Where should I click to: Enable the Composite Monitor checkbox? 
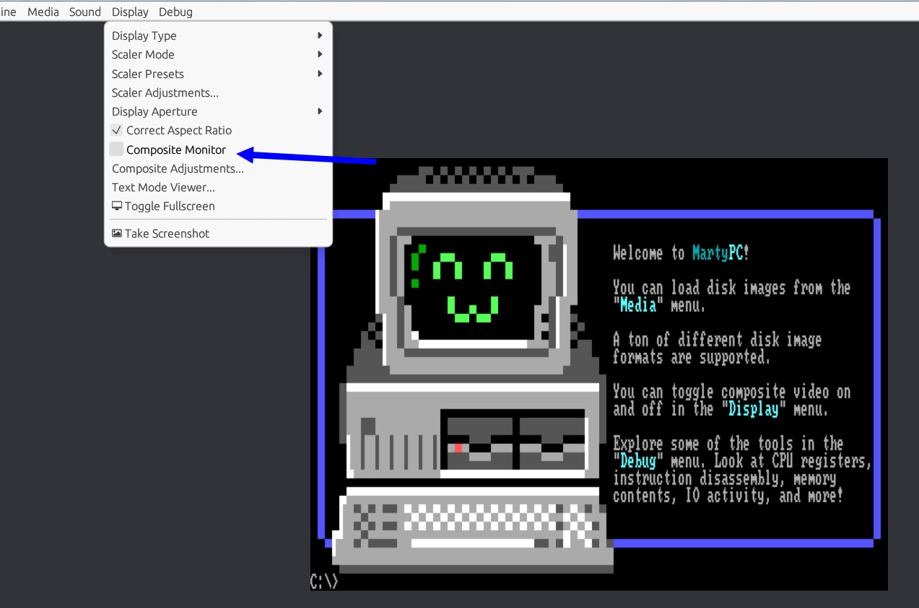coord(116,149)
